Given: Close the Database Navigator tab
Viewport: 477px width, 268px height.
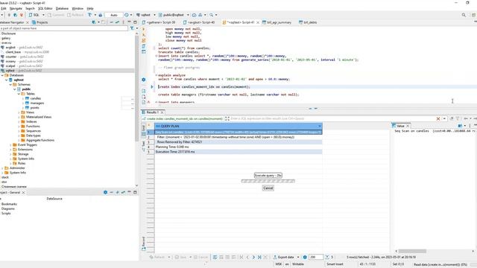Looking at the screenshot, I should [28, 22].
